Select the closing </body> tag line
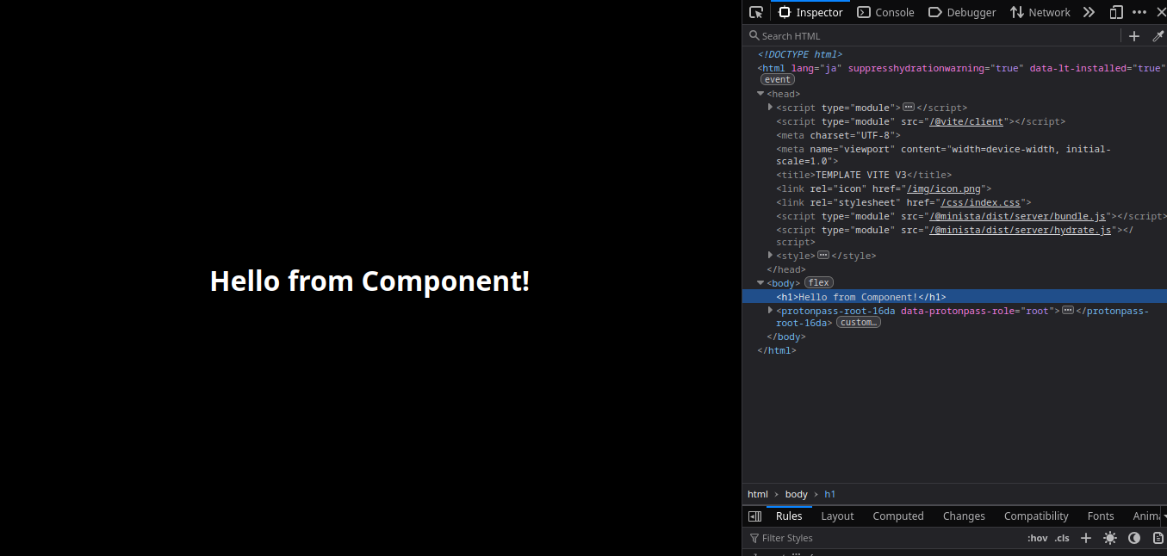The width and height of the screenshot is (1167, 556). pos(785,337)
